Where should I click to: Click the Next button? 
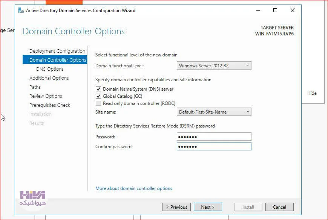coord(208,207)
